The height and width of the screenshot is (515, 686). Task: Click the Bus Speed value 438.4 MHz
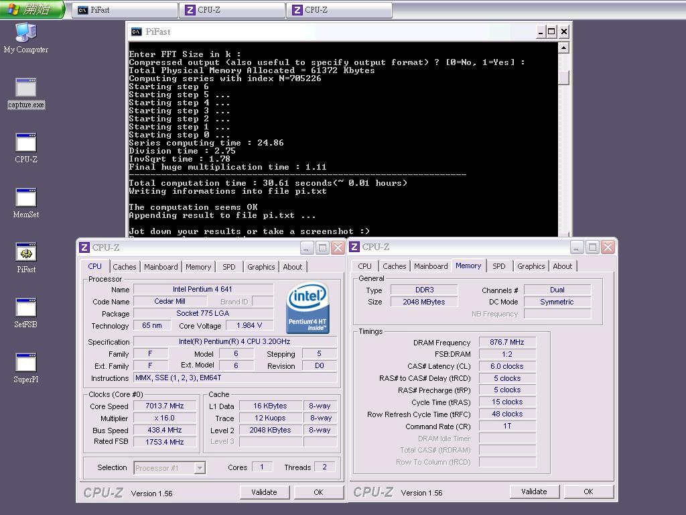click(165, 430)
